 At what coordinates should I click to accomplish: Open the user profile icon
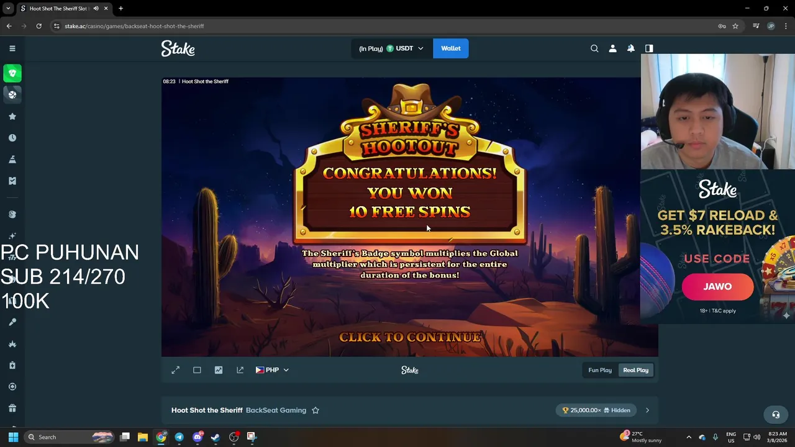click(x=612, y=48)
